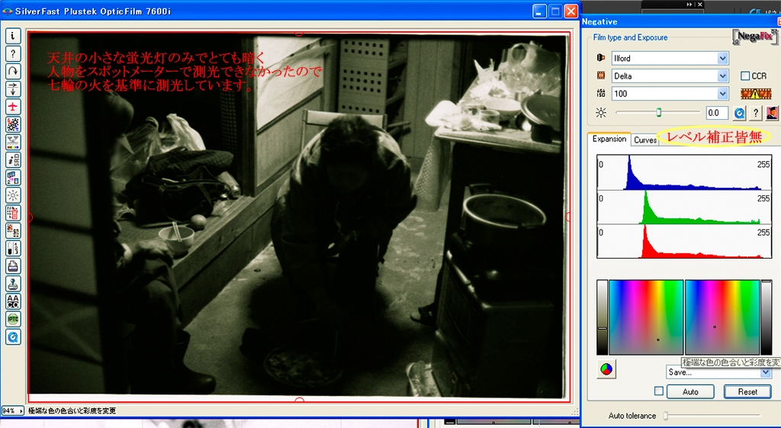Select the stamp clone tool icon
Image resolution: width=781 pixels, height=428 pixels.
(x=13, y=284)
